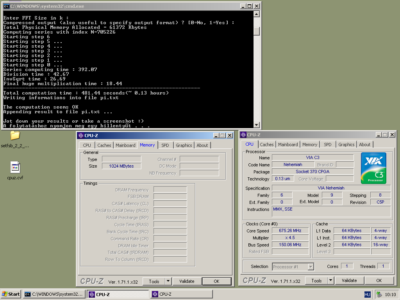Activate the second CPU-Z taskbar button
Image resolution: width=400 pixels, height=300 pixels.
pos(182,294)
